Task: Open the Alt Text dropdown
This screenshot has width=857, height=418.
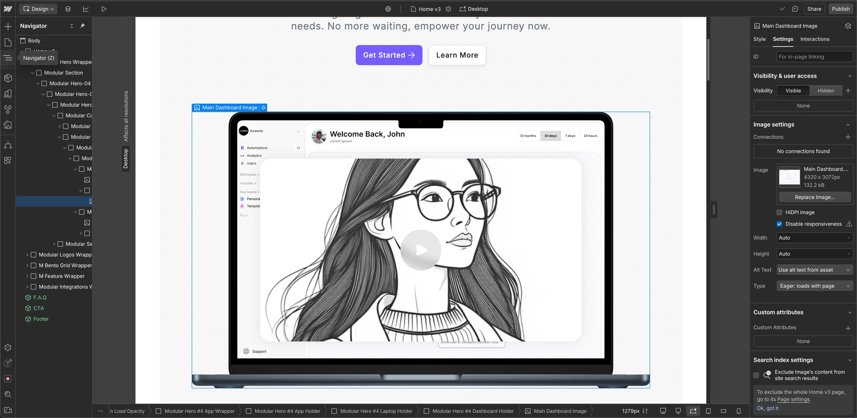Action: pos(814,270)
